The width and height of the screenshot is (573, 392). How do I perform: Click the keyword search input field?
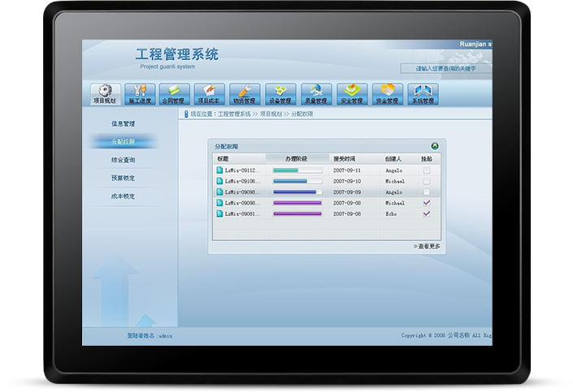447,69
